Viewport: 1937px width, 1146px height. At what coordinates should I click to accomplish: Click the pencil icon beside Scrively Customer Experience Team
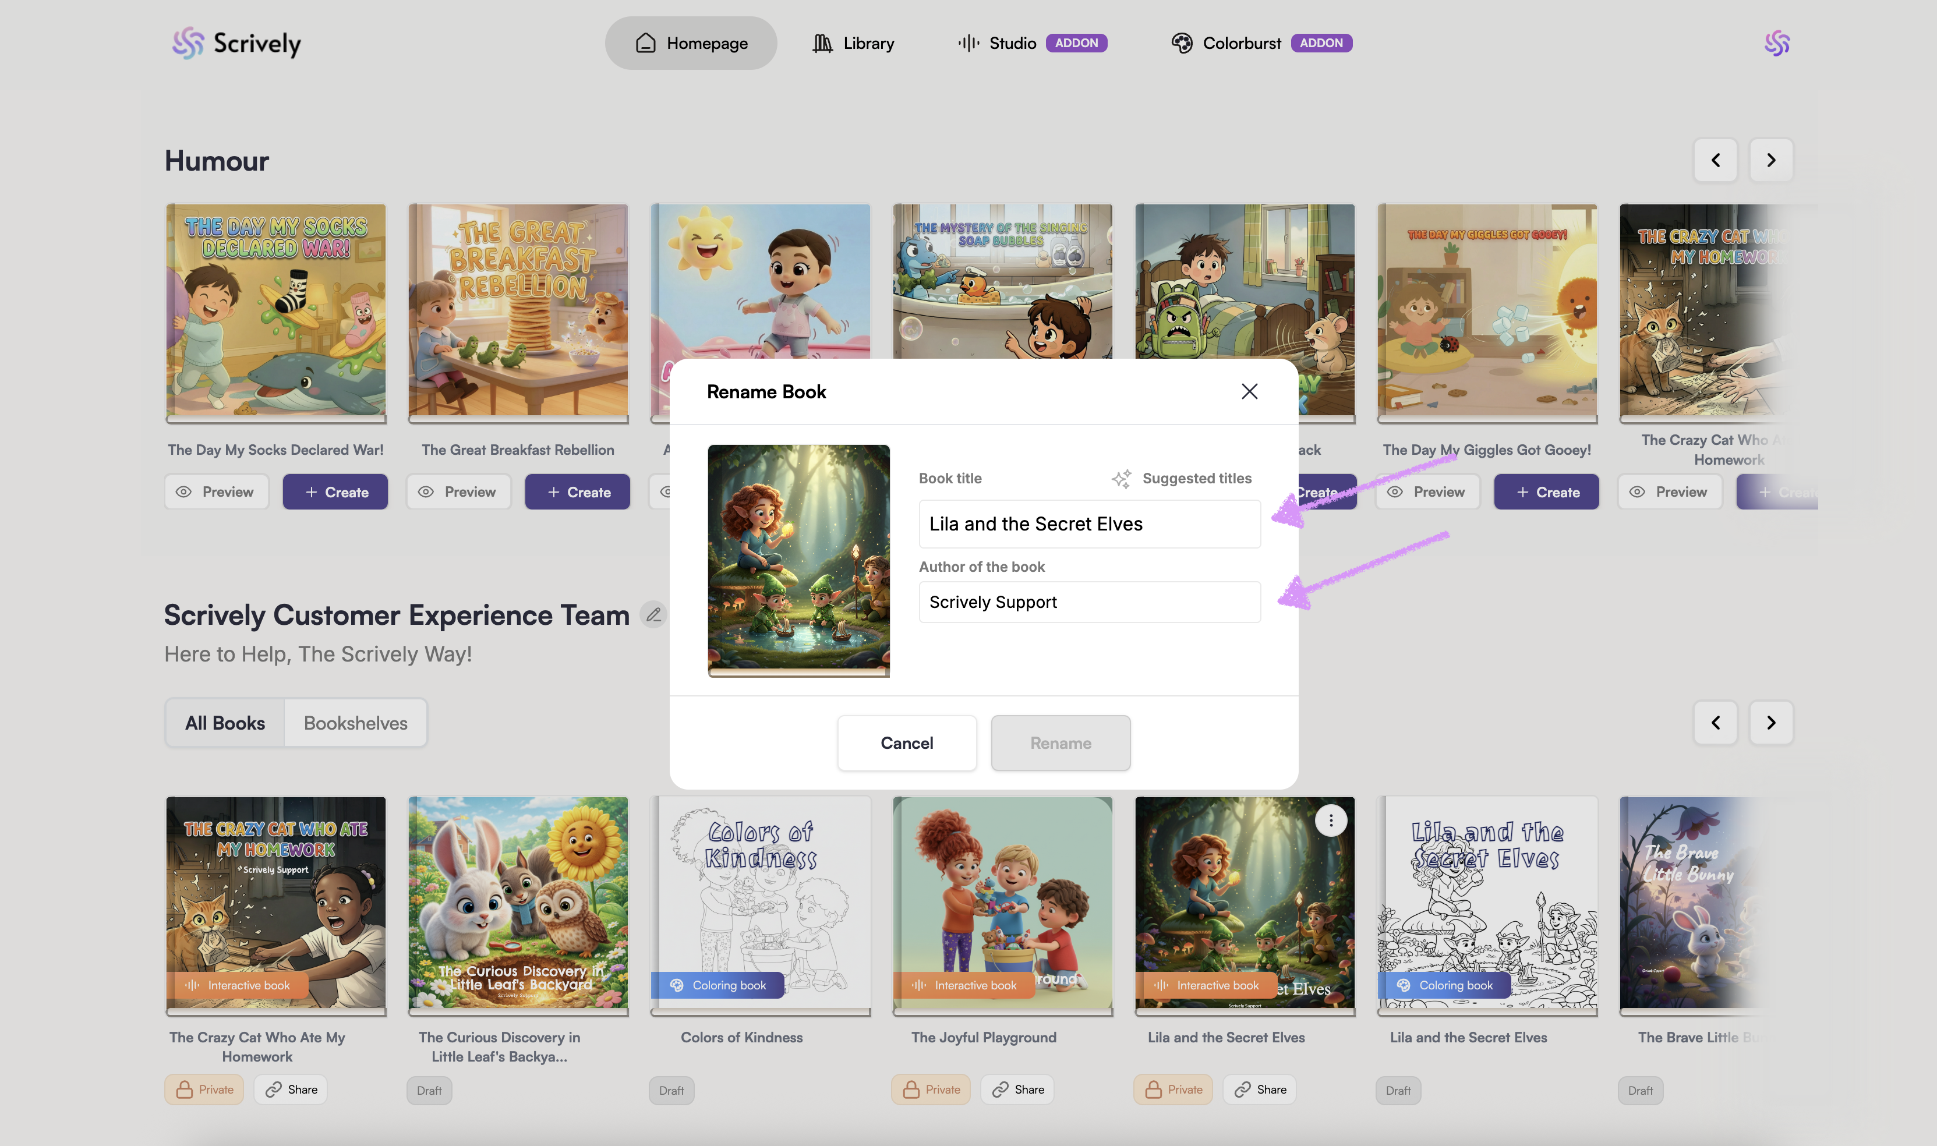[x=653, y=615]
